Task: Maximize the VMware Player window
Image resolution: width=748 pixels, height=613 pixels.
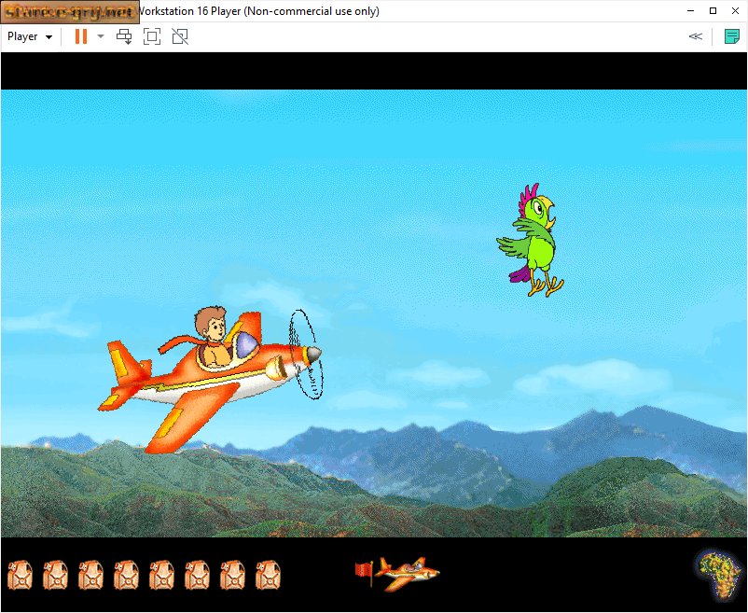Action: [713, 11]
